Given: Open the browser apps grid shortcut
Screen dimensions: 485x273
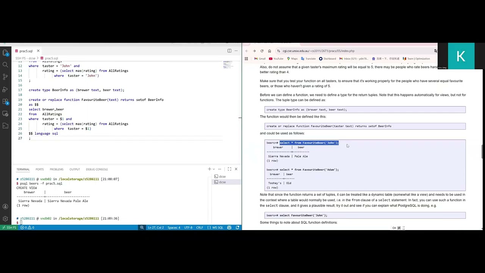Looking at the screenshot, I should point(246,59).
